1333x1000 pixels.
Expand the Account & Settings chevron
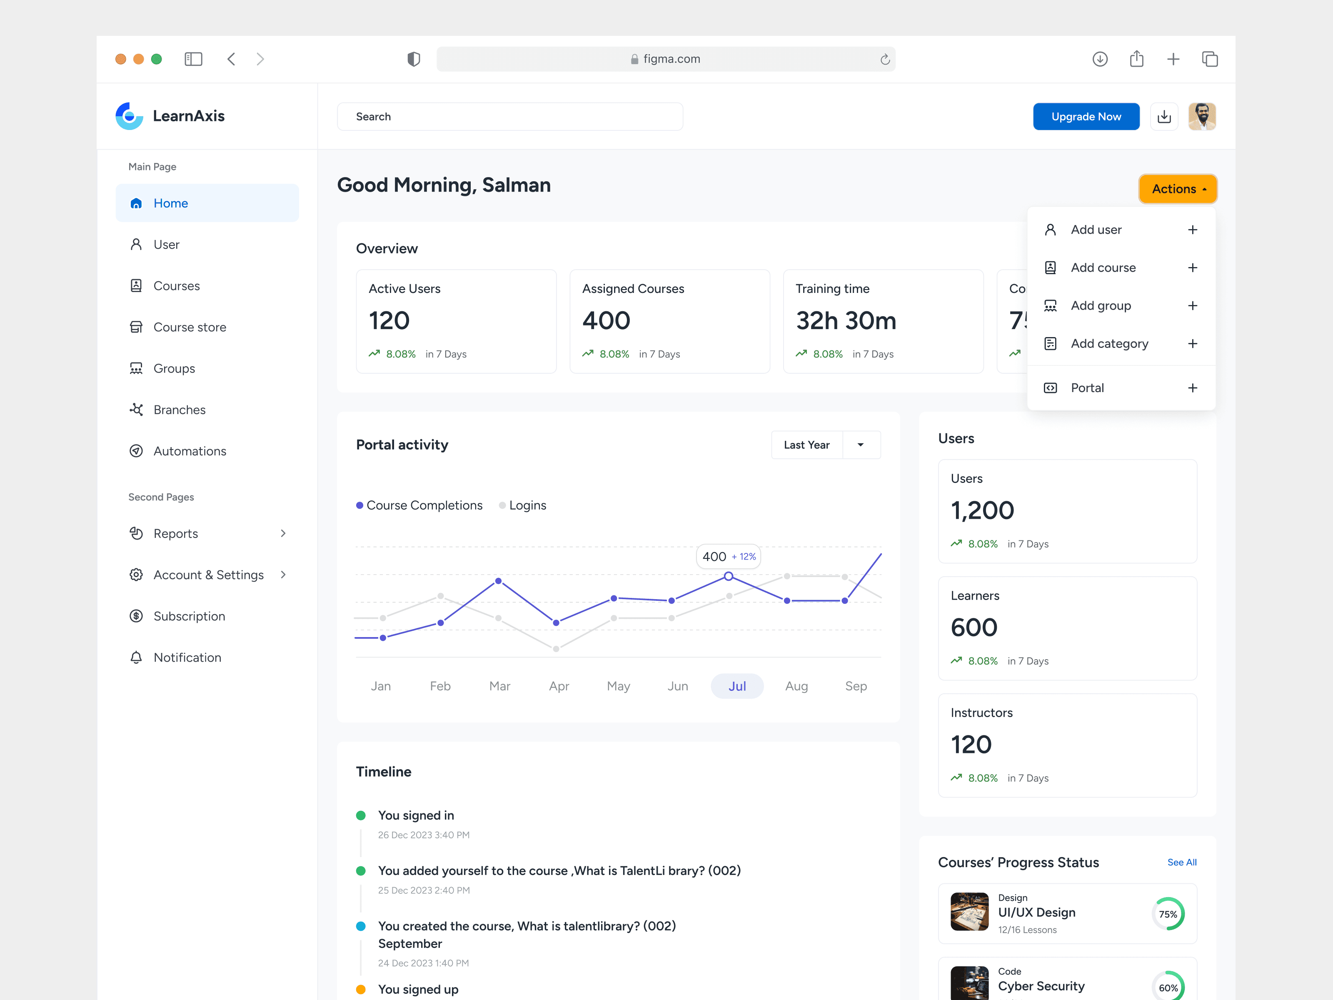point(283,575)
